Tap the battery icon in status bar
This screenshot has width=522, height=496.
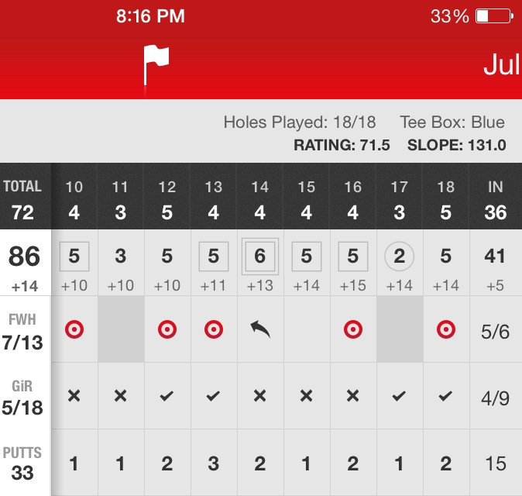(x=493, y=15)
